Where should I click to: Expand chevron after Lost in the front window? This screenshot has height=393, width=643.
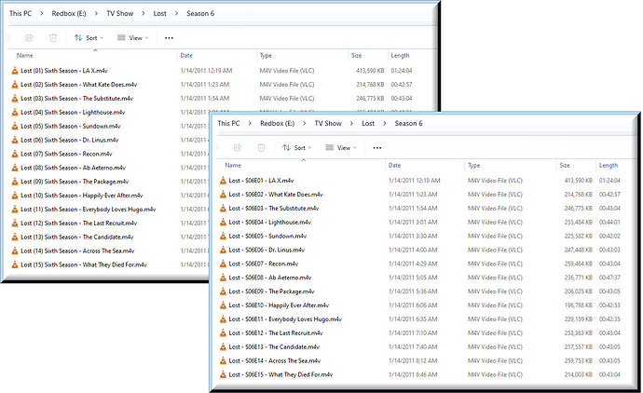(385, 123)
